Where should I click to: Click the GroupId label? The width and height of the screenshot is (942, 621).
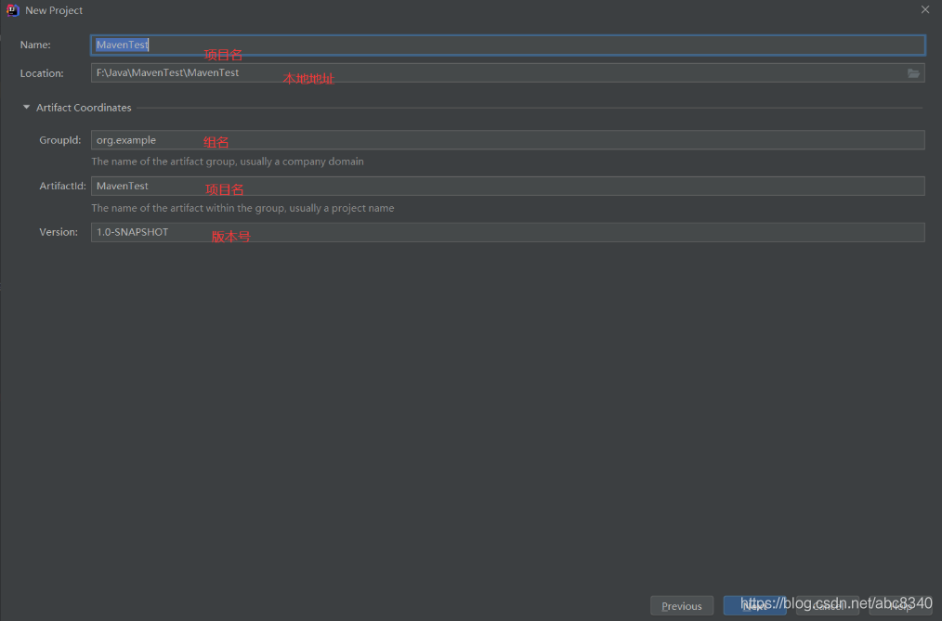[x=60, y=140]
